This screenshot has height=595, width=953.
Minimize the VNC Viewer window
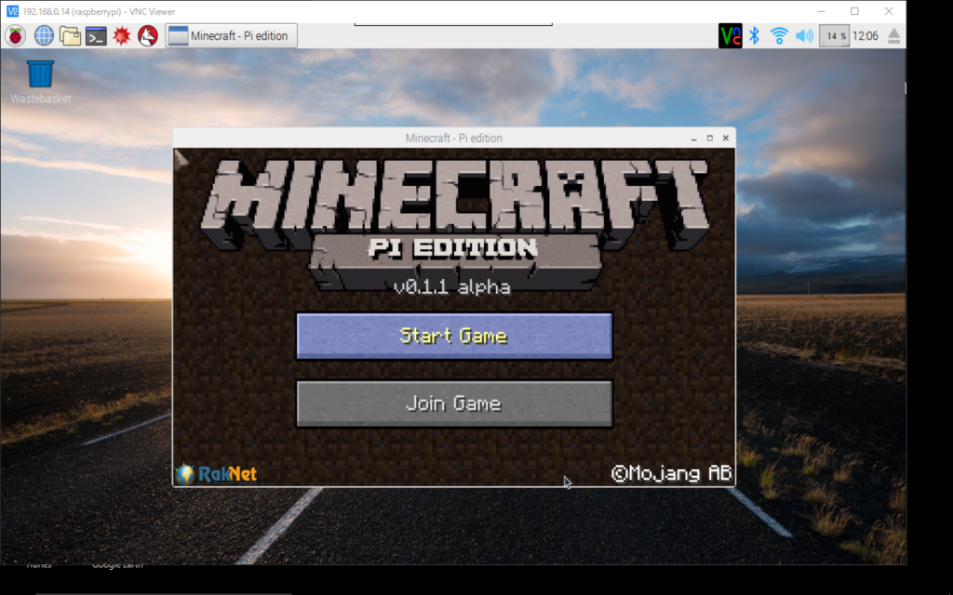point(821,11)
